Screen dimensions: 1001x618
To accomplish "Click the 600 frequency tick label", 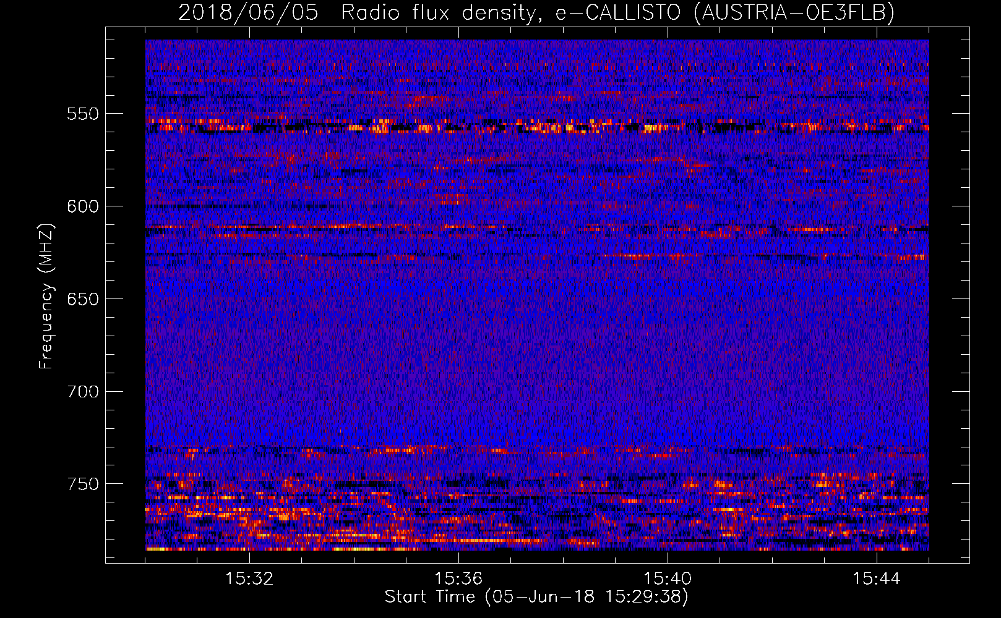I will pos(83,206).
